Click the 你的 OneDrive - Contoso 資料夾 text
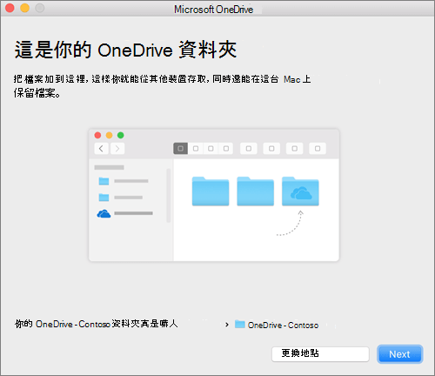Image resolution: width=435 pixels, height=376 pixels. tap(97, 324)
